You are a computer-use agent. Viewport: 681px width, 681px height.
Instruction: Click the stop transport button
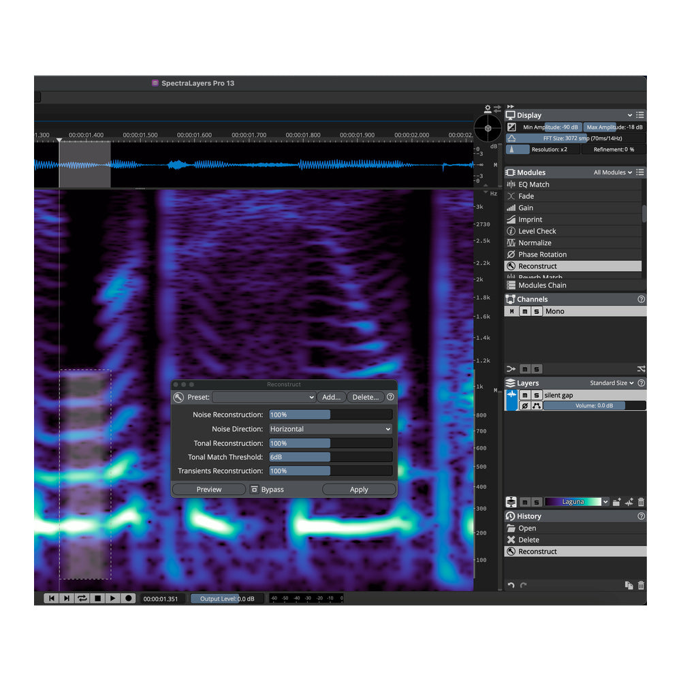point(97,599)
